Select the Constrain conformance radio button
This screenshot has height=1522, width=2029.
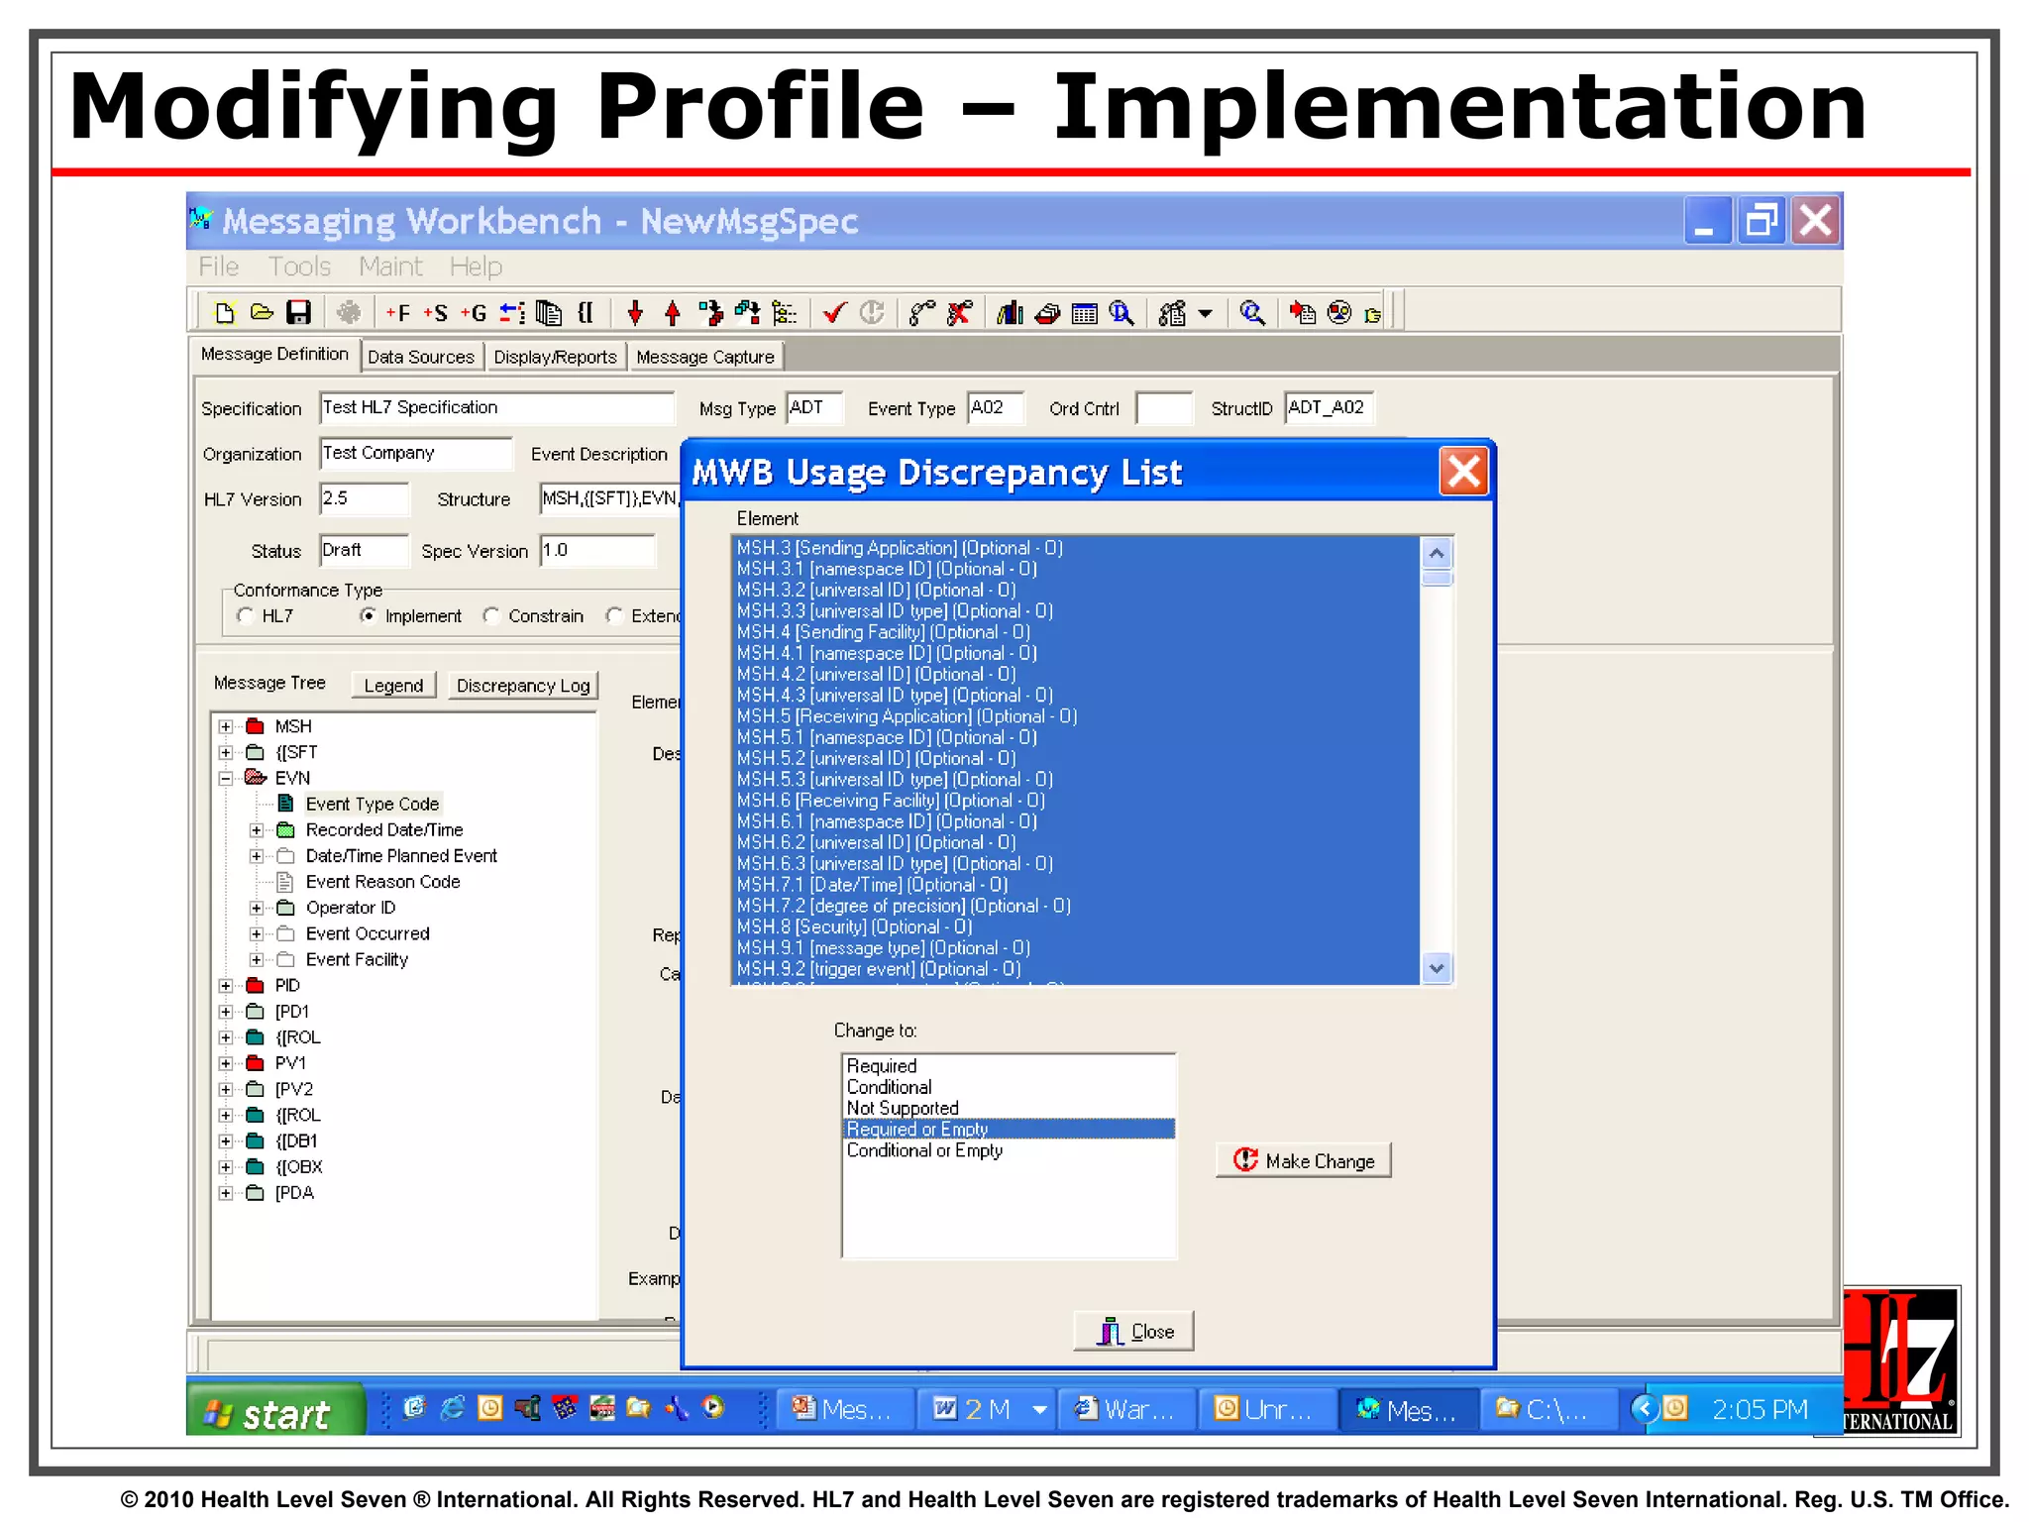tap(491, 615)
